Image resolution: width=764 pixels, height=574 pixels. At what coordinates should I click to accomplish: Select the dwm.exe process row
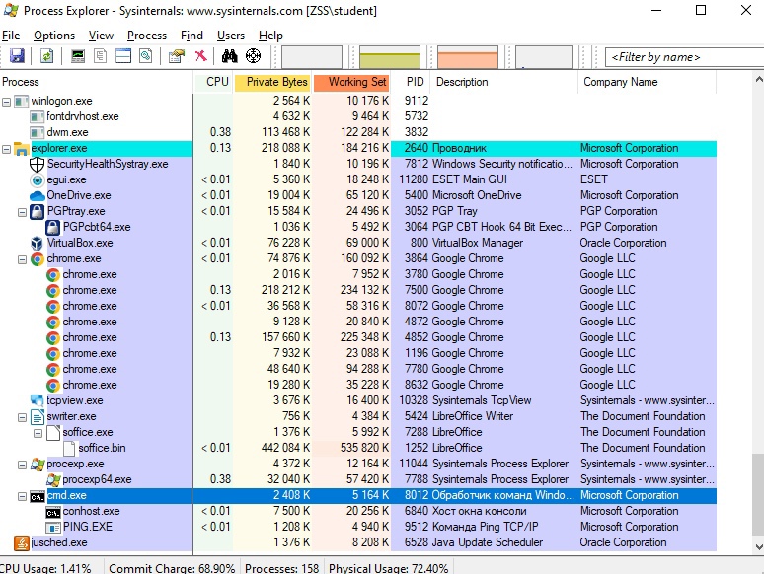[x=358, y=132]
